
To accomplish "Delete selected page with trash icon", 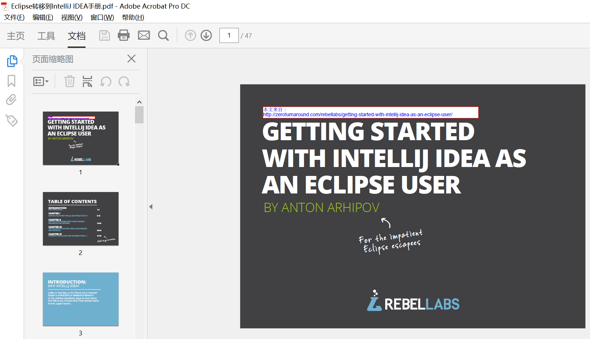I will [x=69, y=82].
